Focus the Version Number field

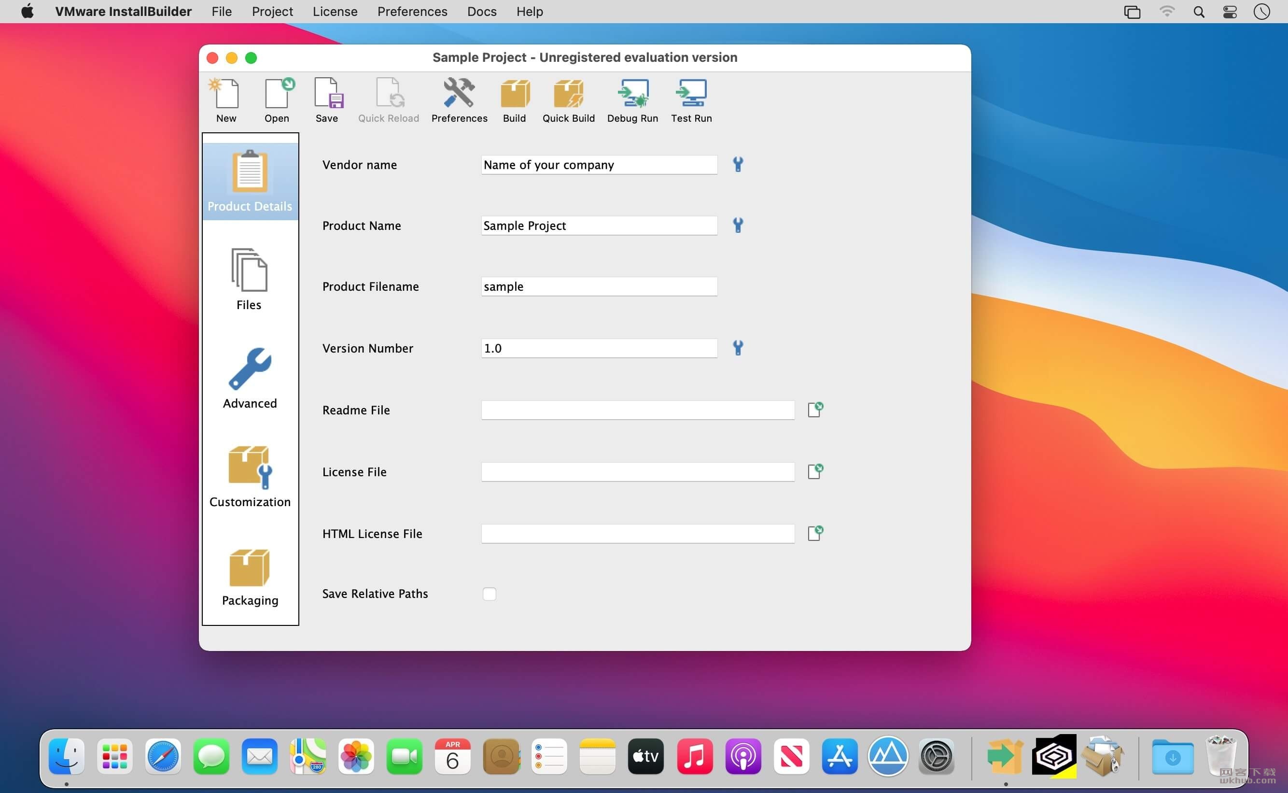click(599, 348)
